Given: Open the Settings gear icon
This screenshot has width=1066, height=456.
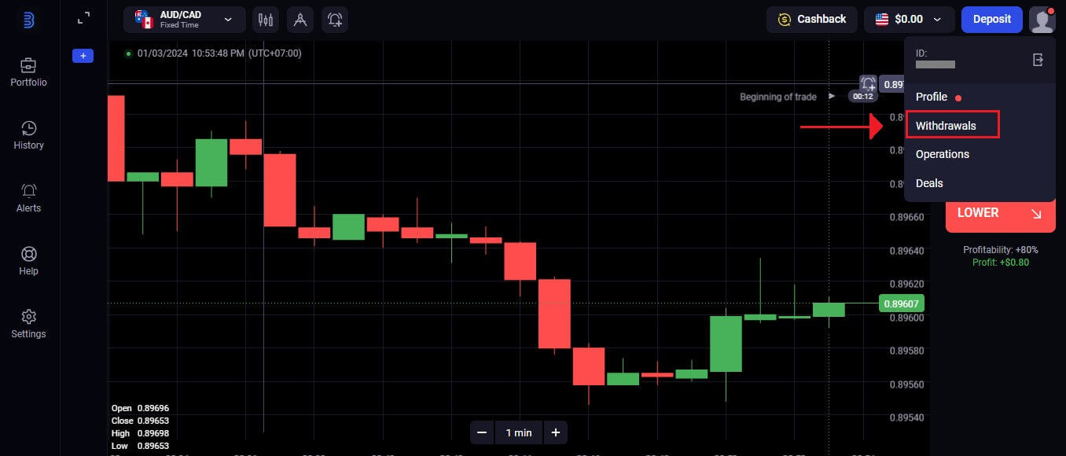Looking at the screenshot, I should click(x=28, y=317).
